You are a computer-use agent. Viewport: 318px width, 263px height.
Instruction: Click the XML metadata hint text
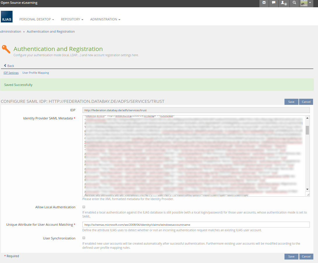pyautogui.click(x=128, y=199)
